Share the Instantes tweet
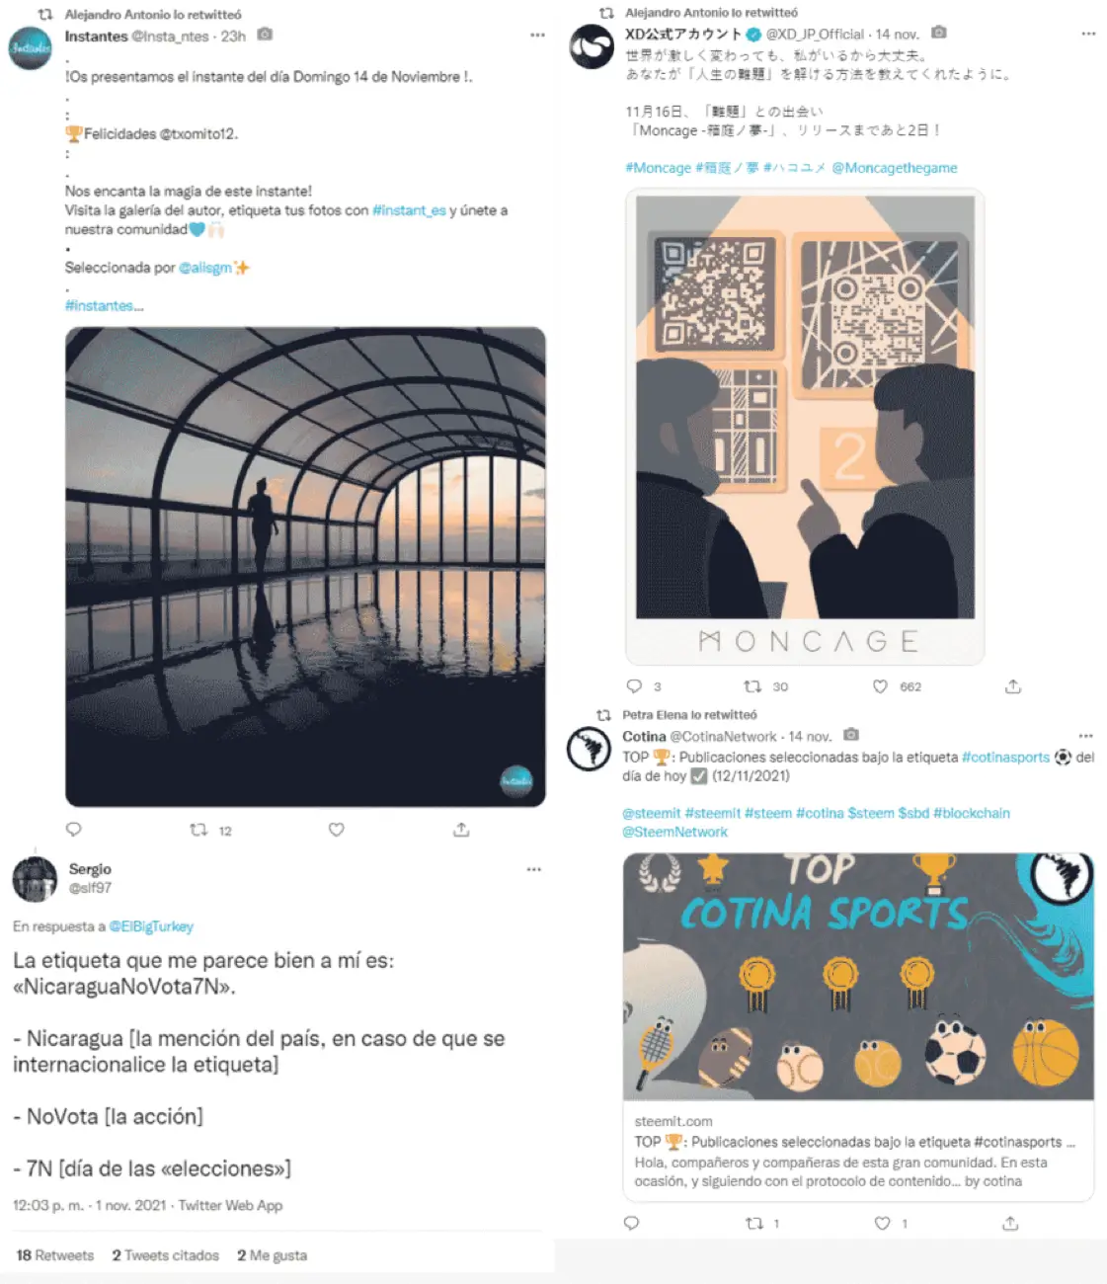1107x1284 pixels. point(461,830)
